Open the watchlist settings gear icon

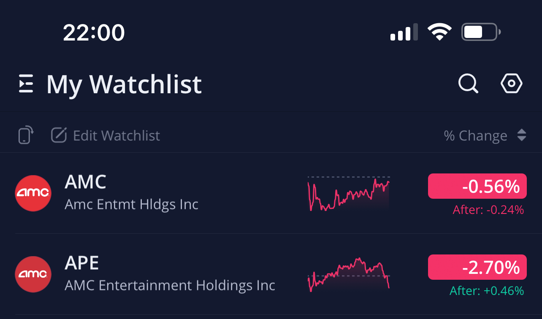tap(511, 83)
